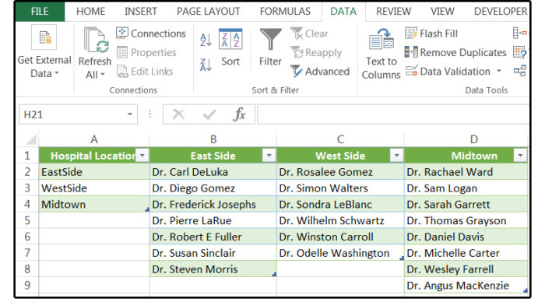The width and height of the screenshot is (545, 302).
Task: Open East Side column filter dropdown
Action: click(269, 156)
